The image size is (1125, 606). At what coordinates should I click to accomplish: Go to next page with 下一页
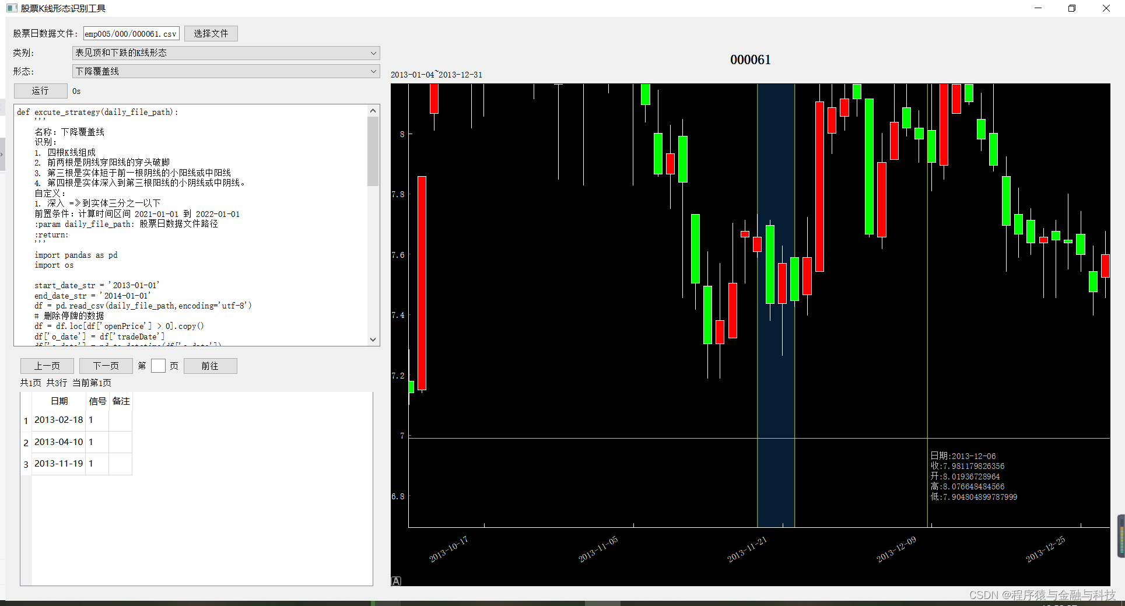[106, 366]
